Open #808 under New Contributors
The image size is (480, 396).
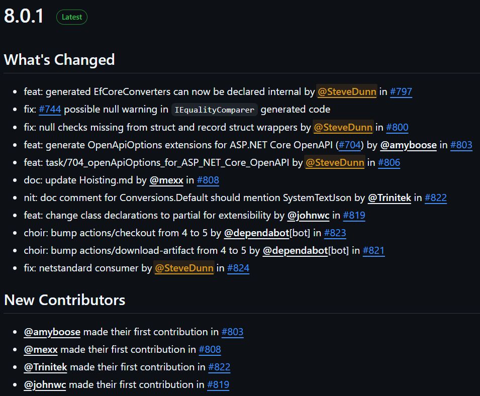[x=210, y=350]
